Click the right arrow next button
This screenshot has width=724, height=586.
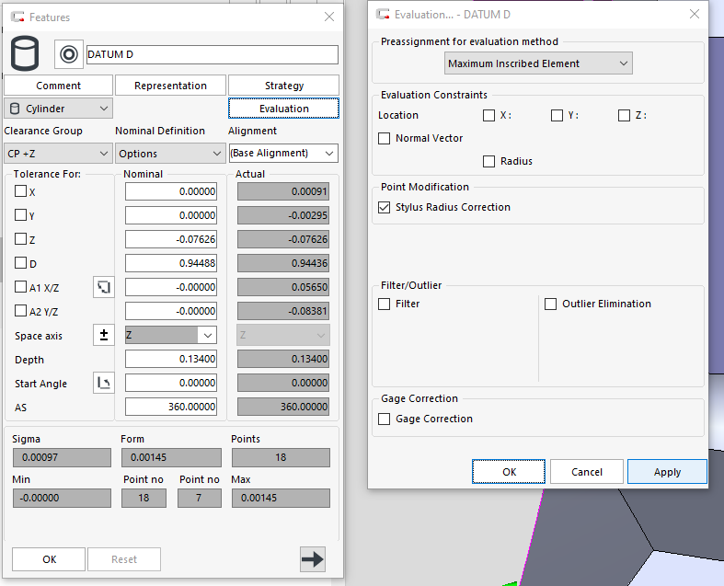(x=313, y=558)
